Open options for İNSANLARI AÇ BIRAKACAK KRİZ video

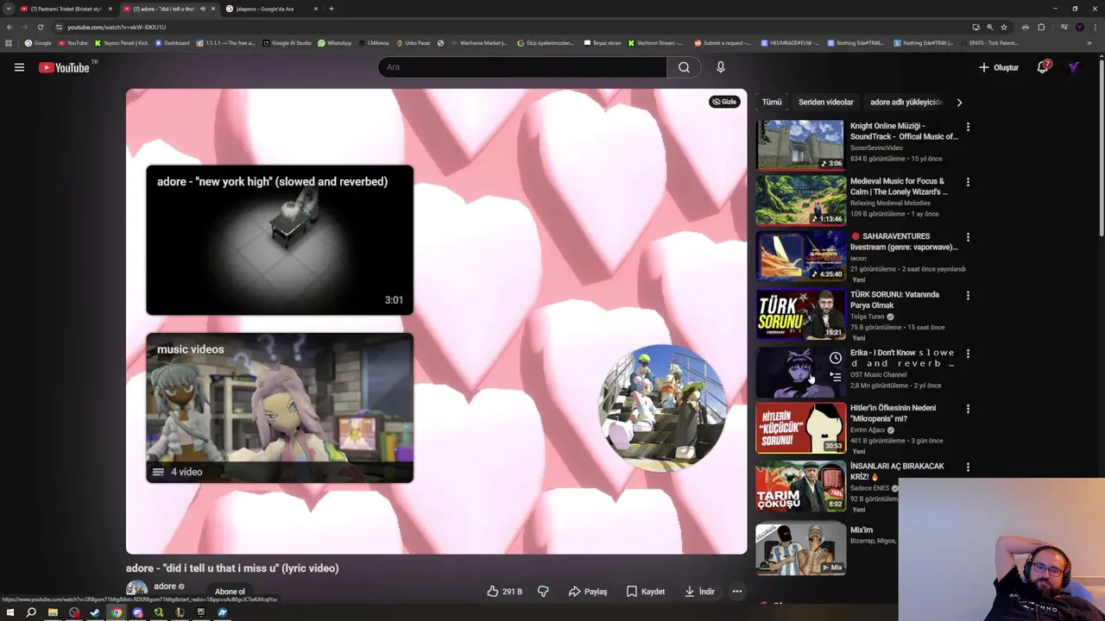968,467
